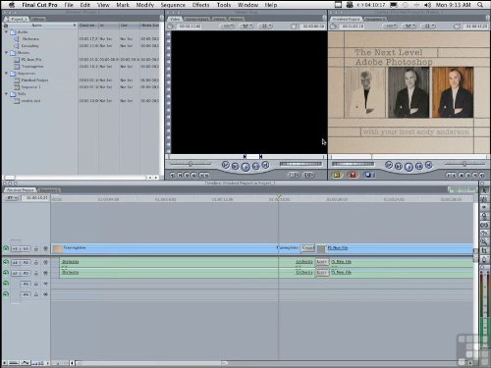Screen dimensions: 491x368
Task: Open the Spotlight search icon
Action: (x=480, y=5)
